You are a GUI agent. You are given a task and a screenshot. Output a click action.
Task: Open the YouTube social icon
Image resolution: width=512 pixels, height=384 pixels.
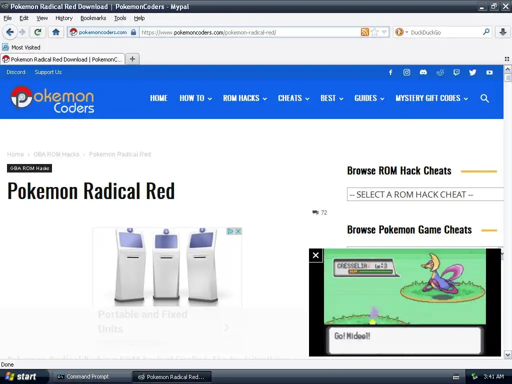[489, 72]
